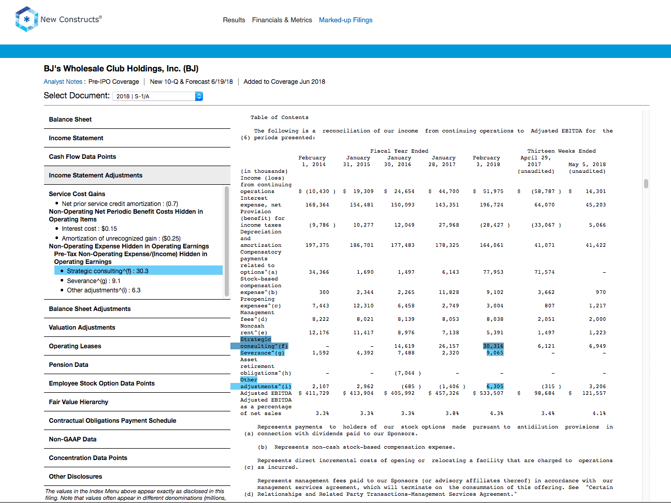Click Fiscal Year Ended column header
Image resolution: width=671 pixels, height=503 pixels.
(399, 151)
